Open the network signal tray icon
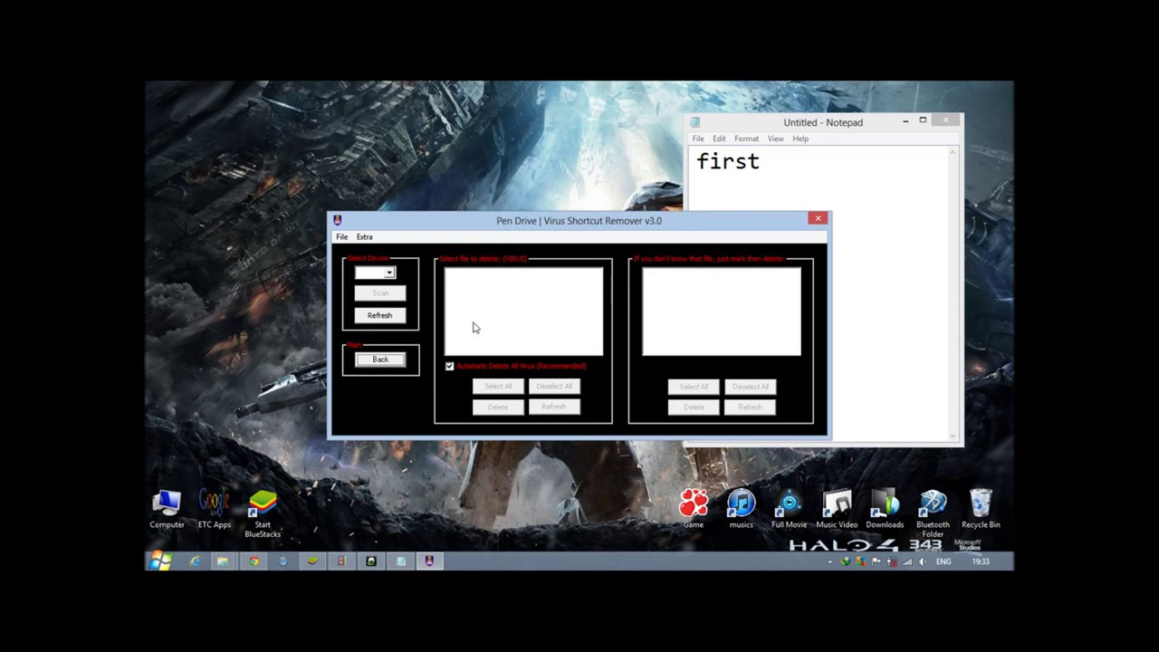Viewport: 1159px width, 652px height. [907, 561]
